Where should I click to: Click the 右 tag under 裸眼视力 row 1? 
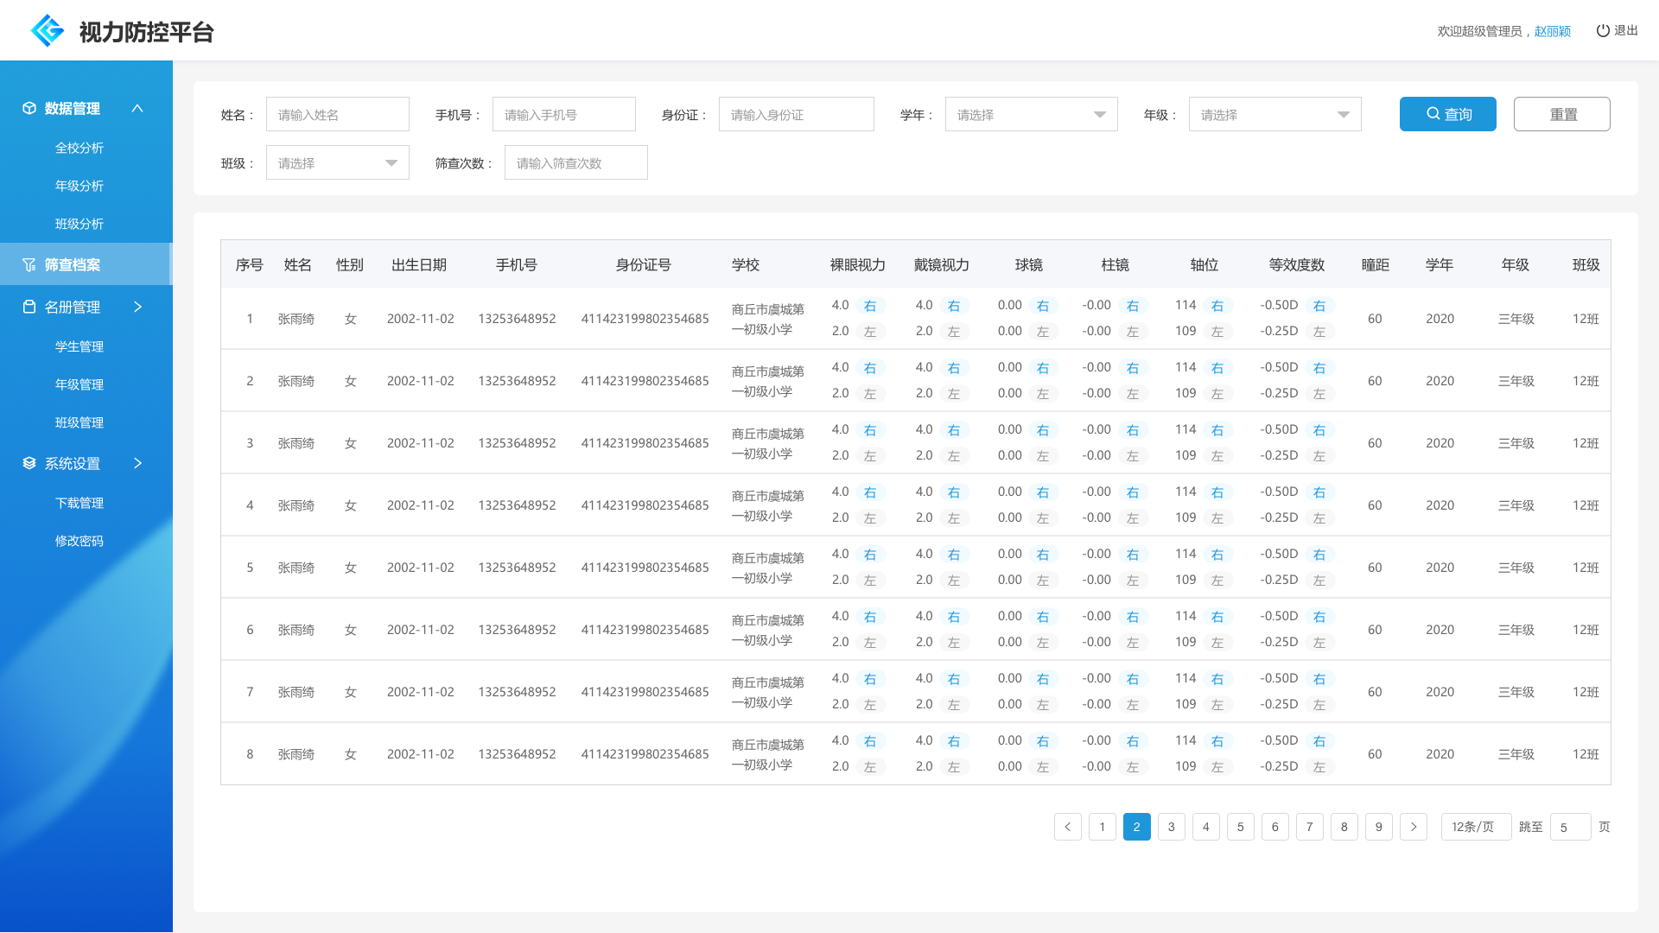[x=870, y=306]
